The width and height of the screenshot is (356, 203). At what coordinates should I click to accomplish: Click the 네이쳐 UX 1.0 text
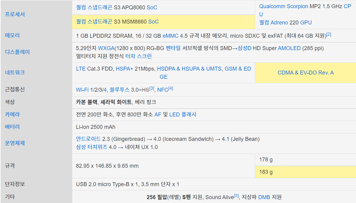[x=141, y=147]
